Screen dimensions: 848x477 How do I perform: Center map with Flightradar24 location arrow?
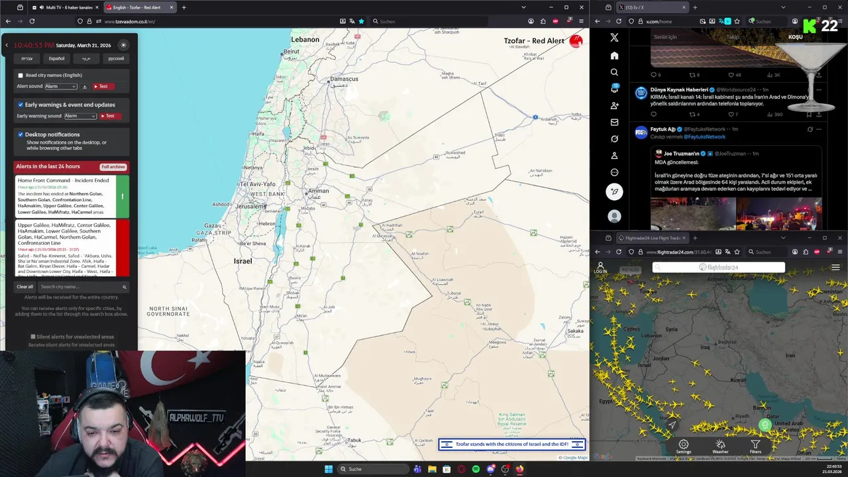(671, 425)
